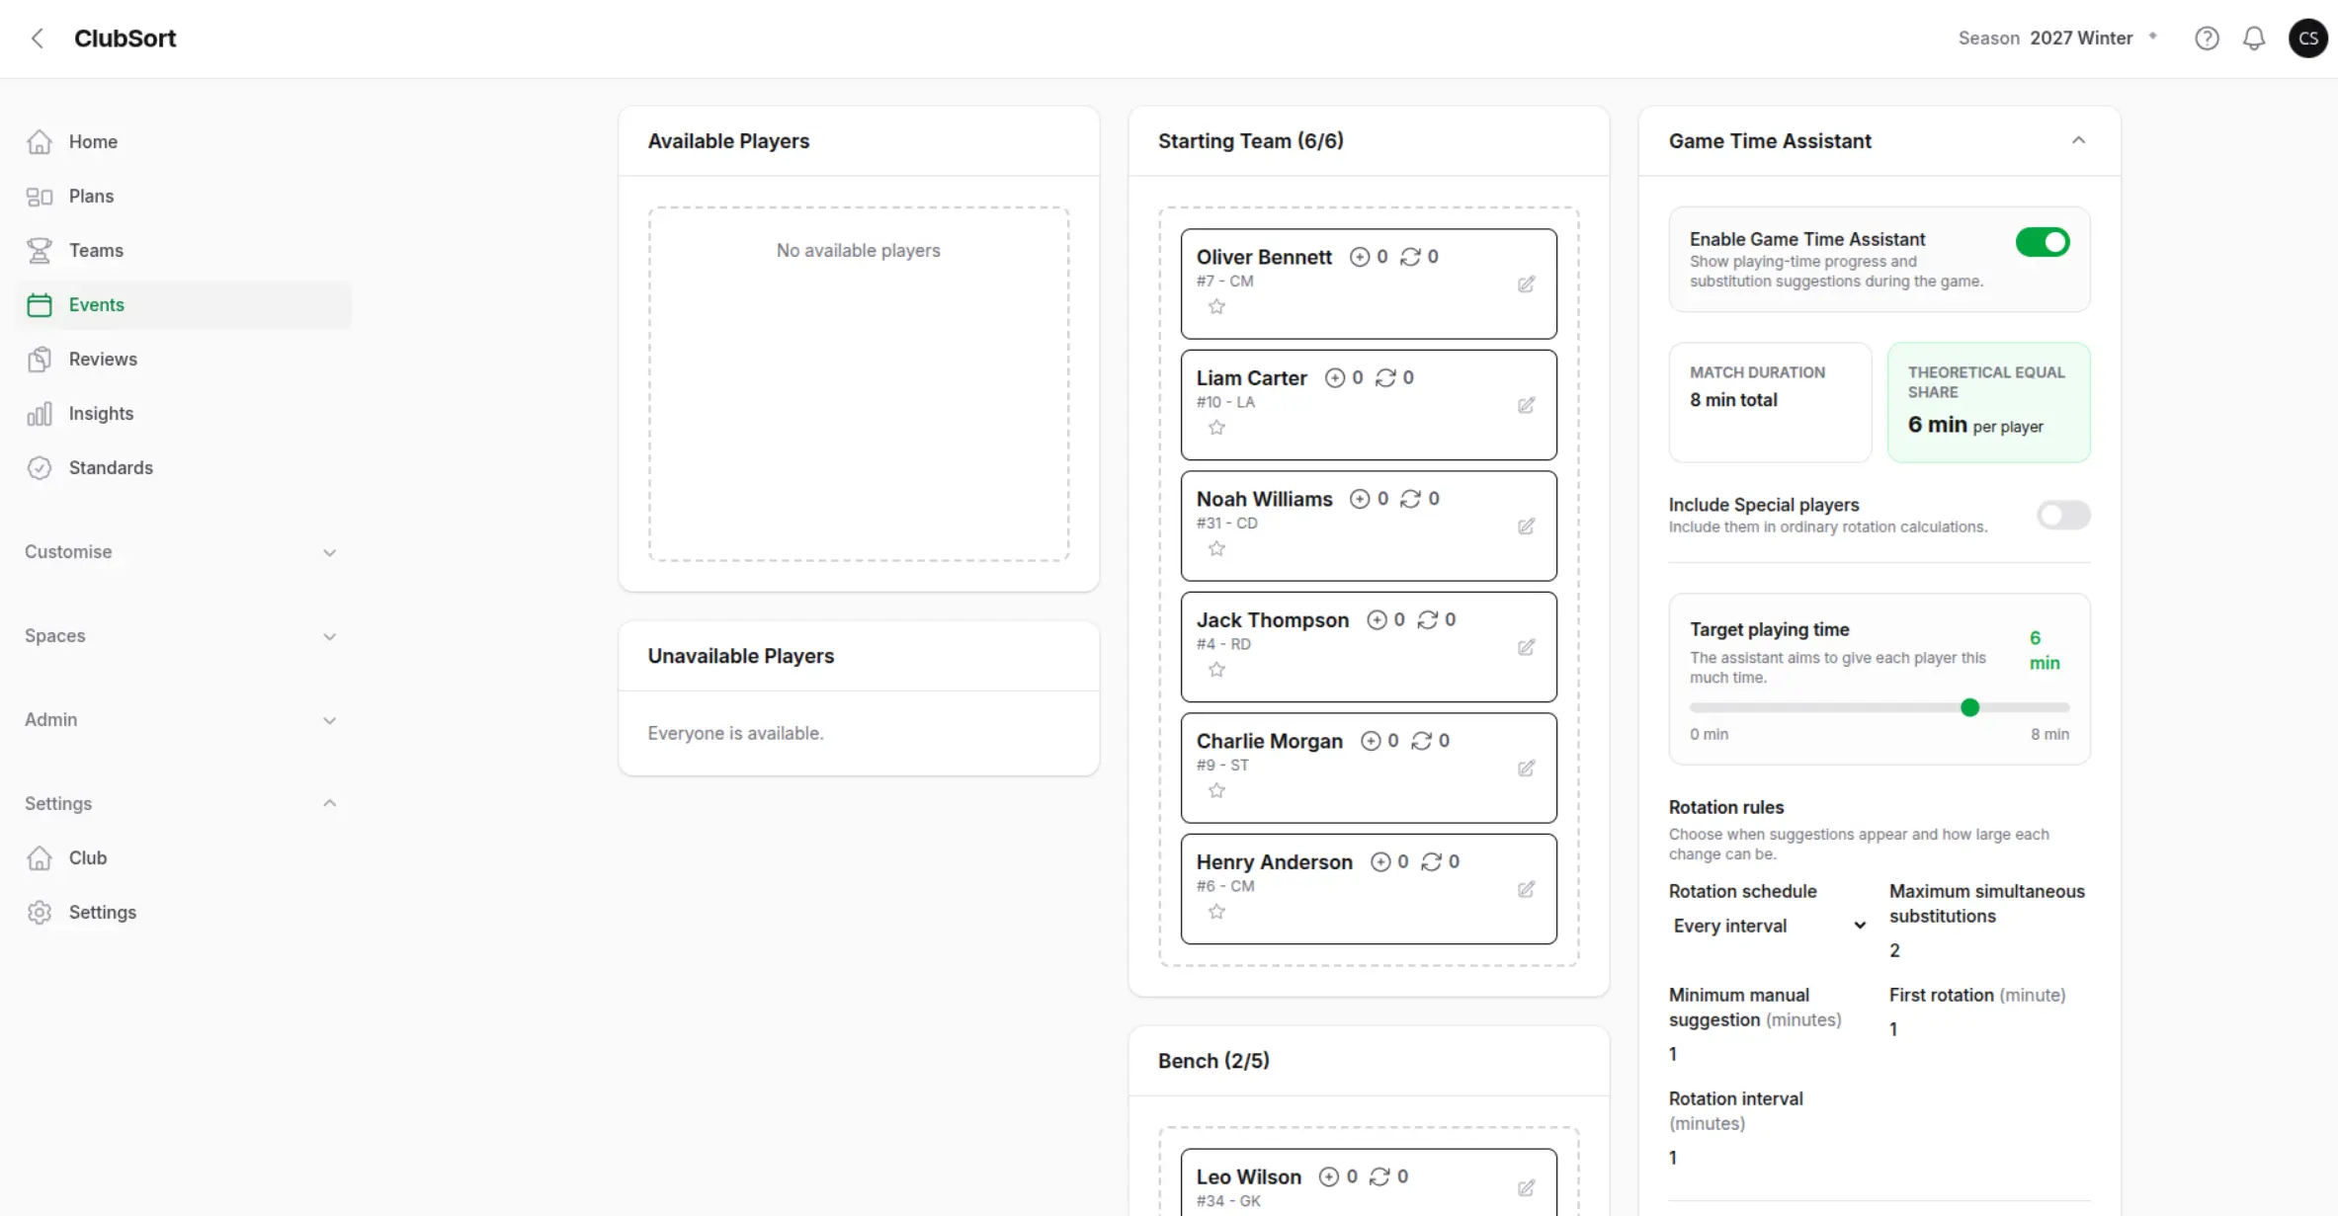Star Henry Anderson as special player
Viewport: 2338px width, 1216px height.
[1216, 912]
